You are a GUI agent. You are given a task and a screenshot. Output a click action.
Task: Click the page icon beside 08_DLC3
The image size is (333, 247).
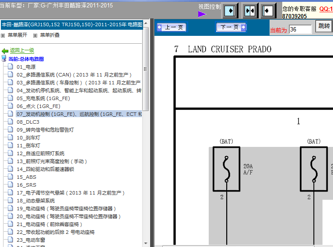click(10, 122)
